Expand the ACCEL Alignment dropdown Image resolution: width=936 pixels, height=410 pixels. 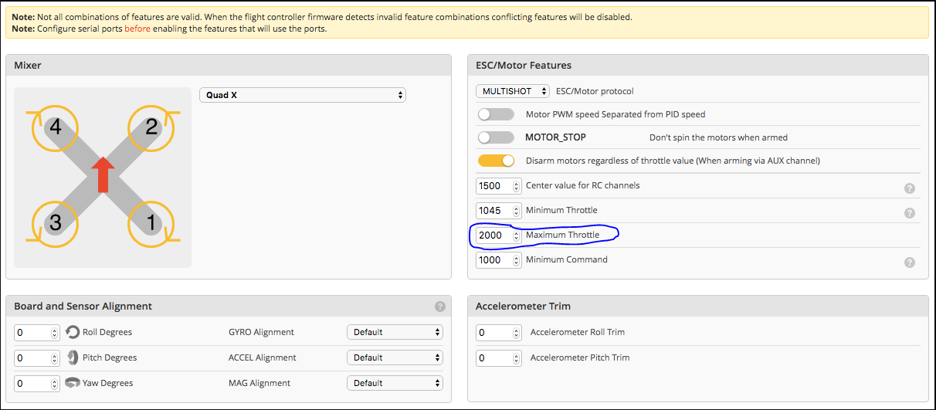[x=395, y=357]
